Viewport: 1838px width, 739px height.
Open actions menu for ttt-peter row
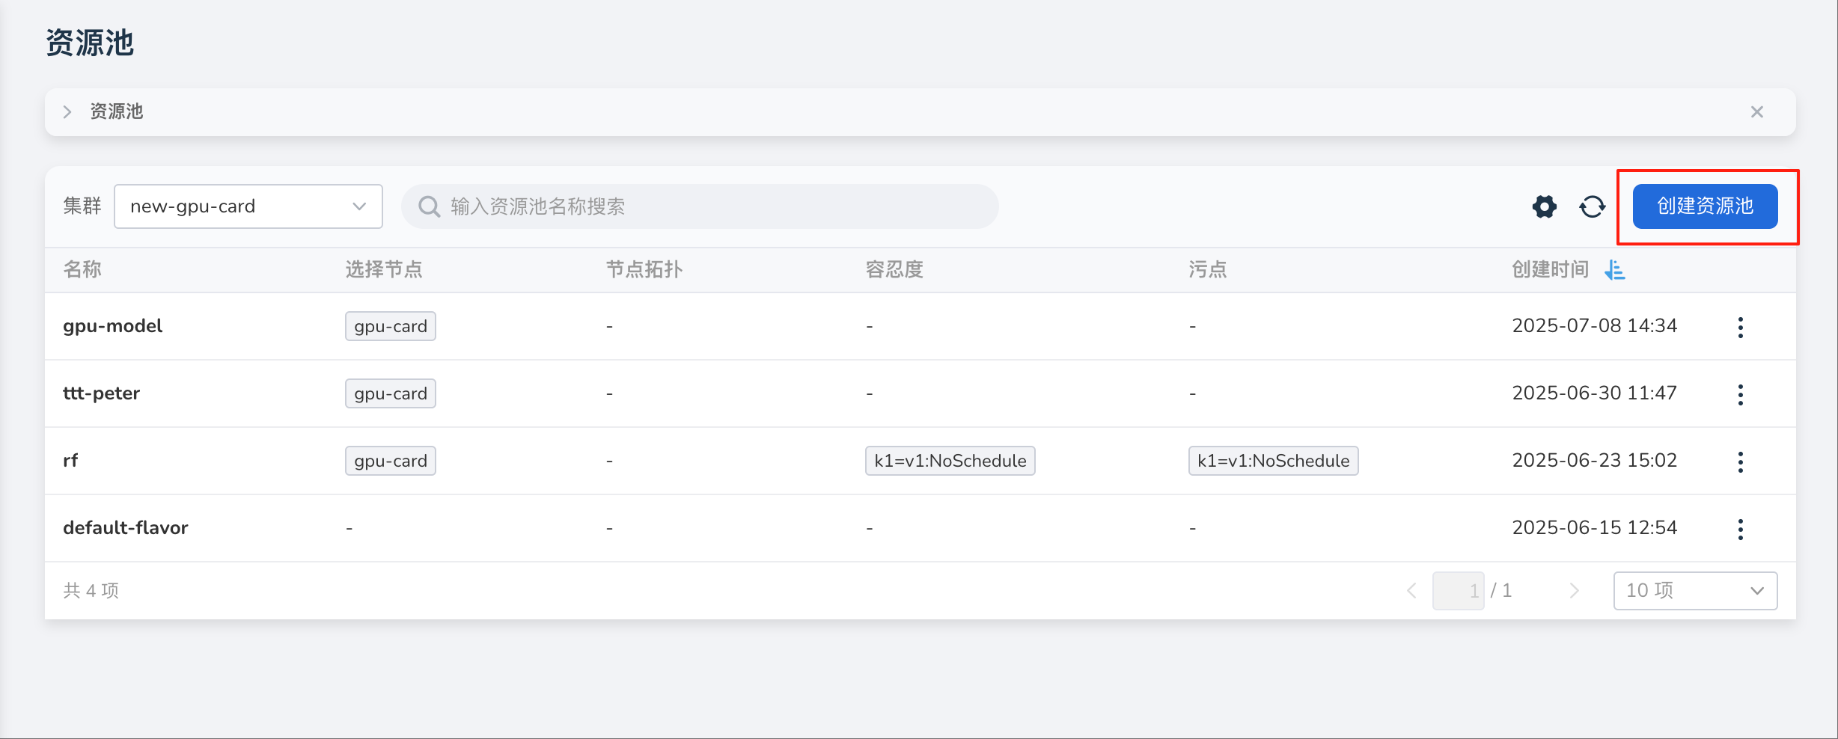tap(1740, 394)
